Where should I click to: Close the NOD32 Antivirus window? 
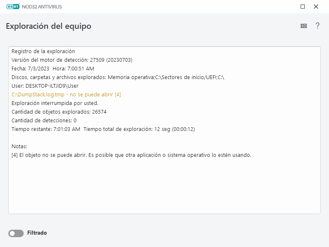[317, 7]
